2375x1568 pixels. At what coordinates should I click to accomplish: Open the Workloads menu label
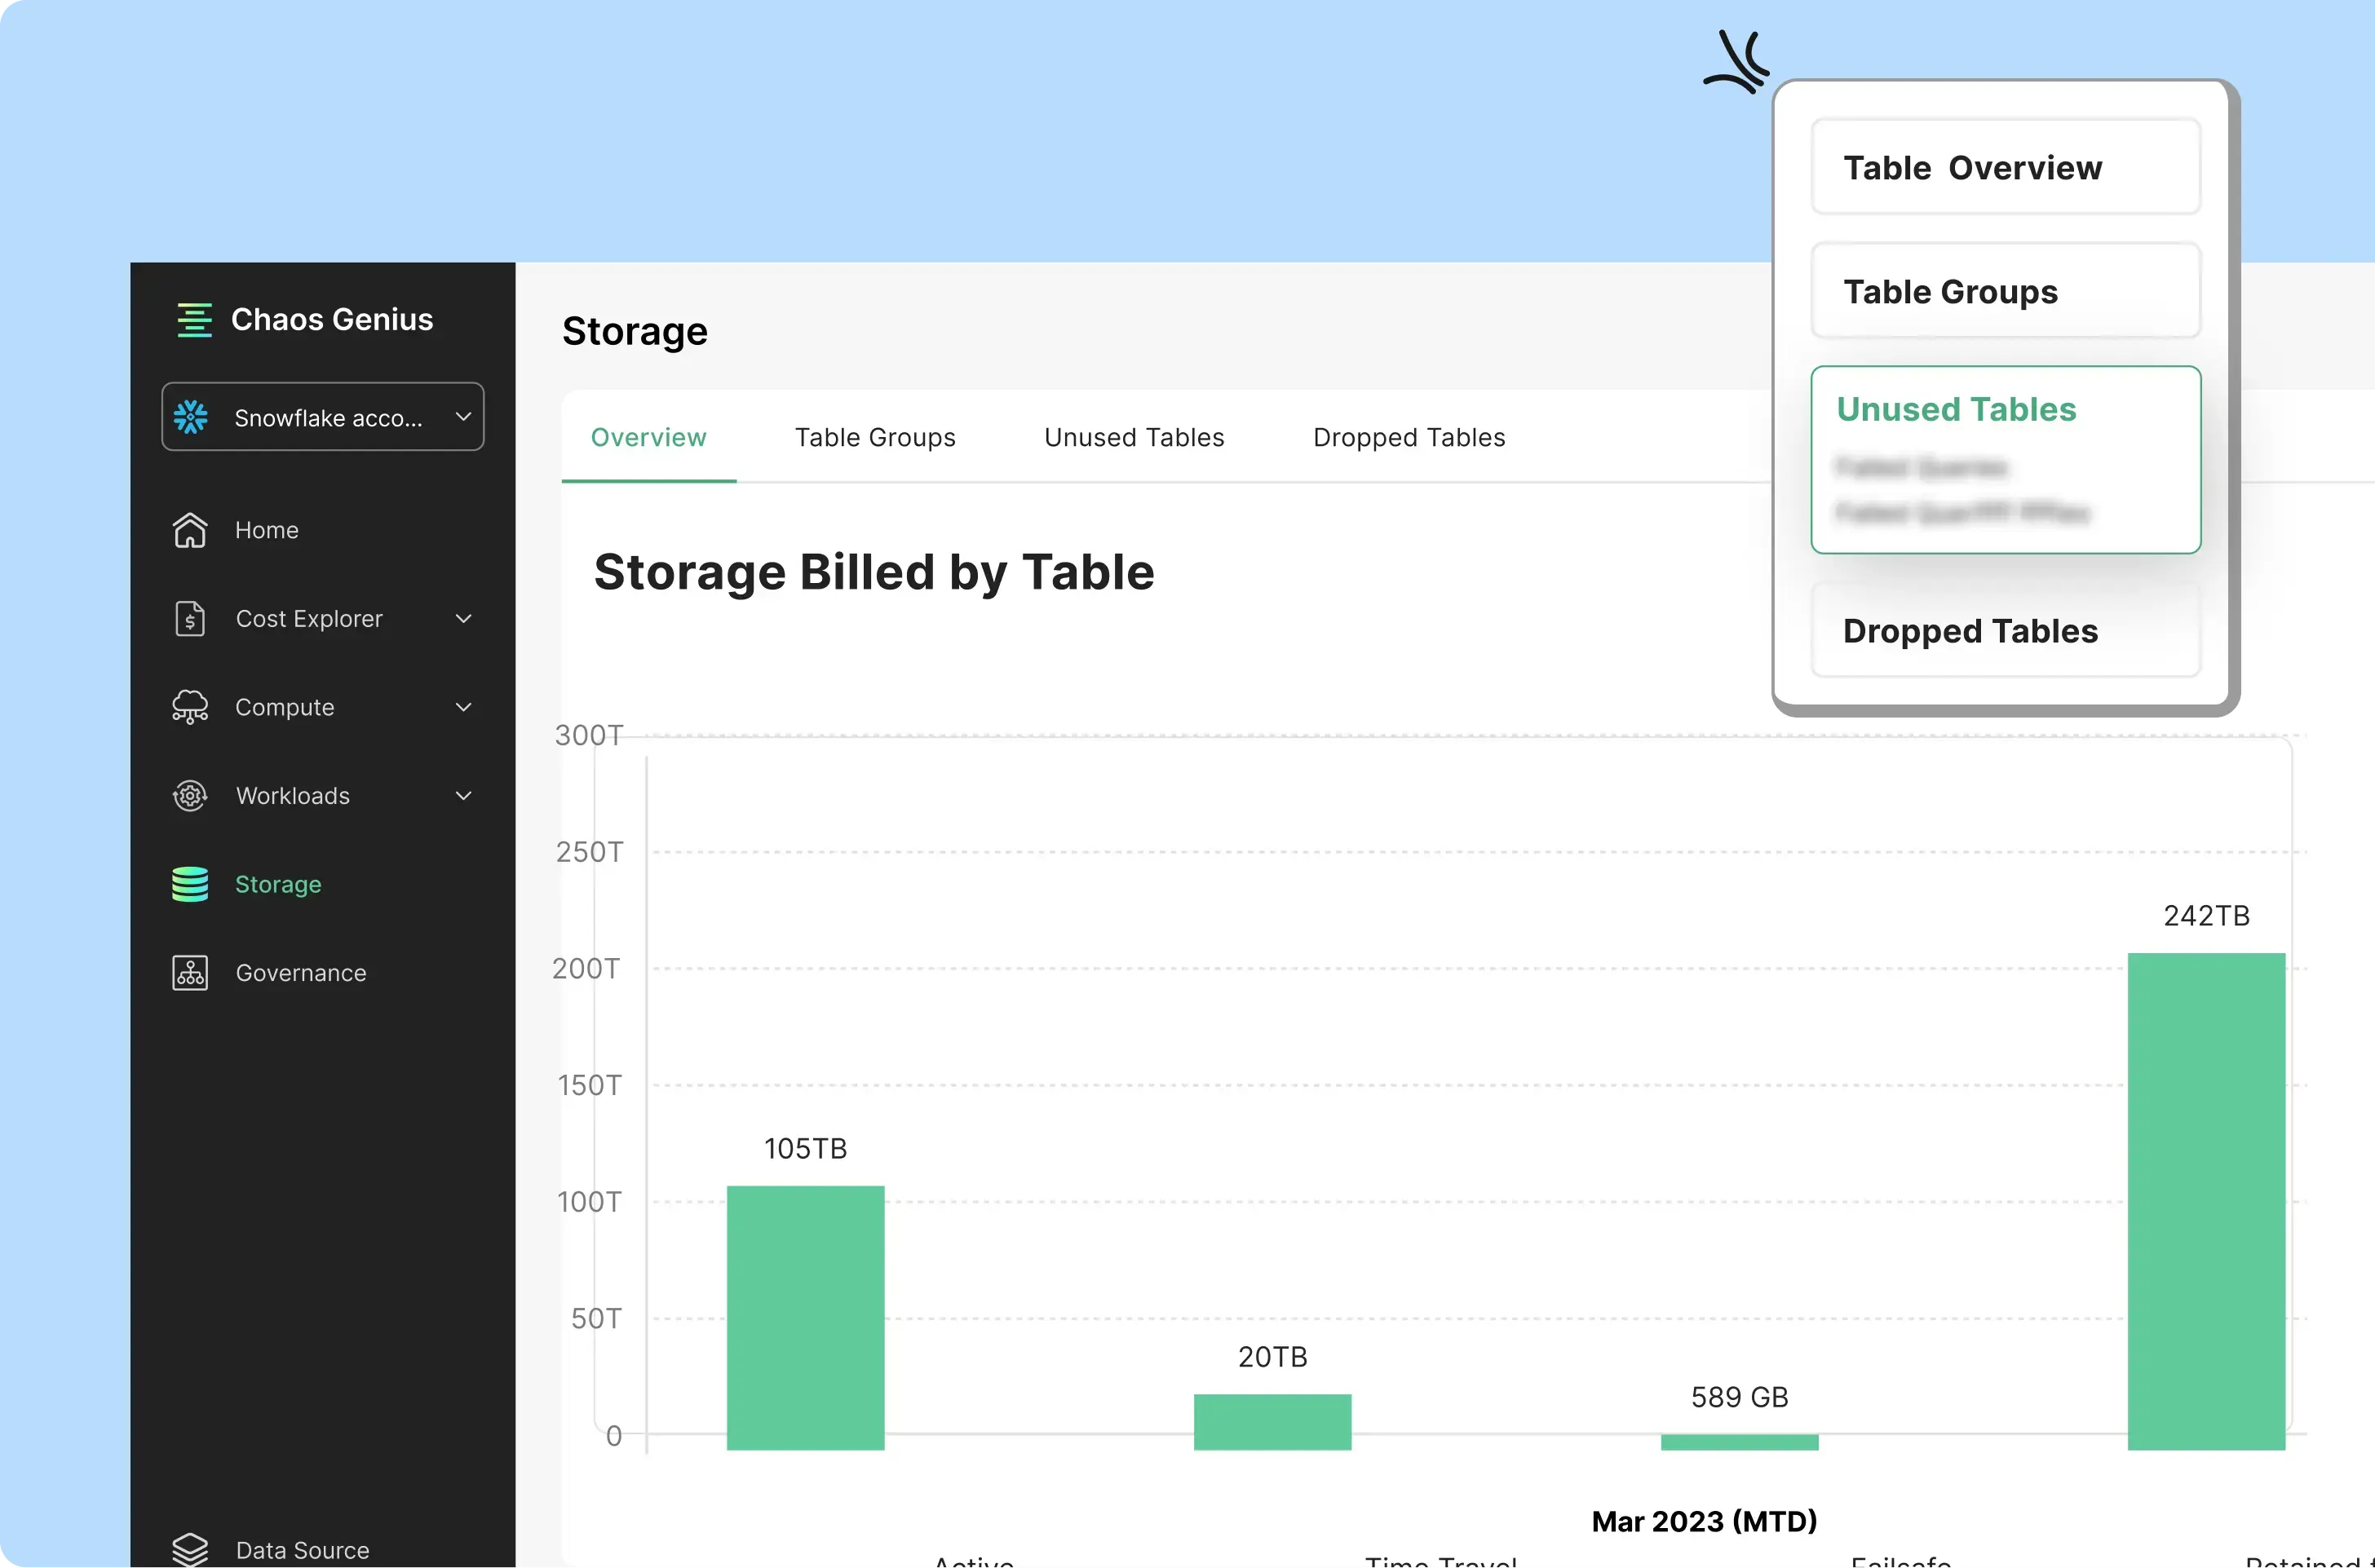pyautogui.click(x=293, y=796)
